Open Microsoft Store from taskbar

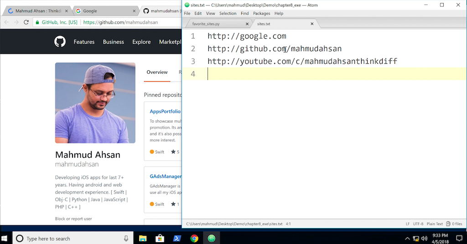[160, 239]
